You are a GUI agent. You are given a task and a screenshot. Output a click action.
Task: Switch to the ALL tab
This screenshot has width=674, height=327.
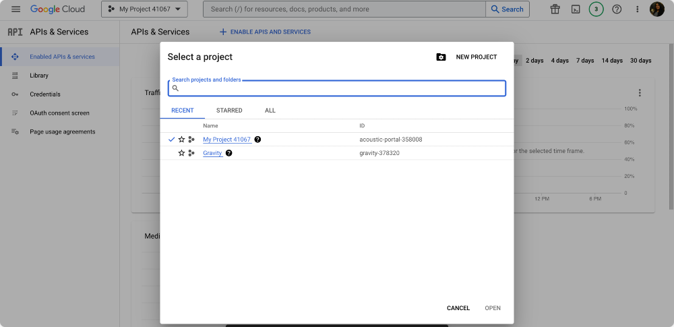270,111
